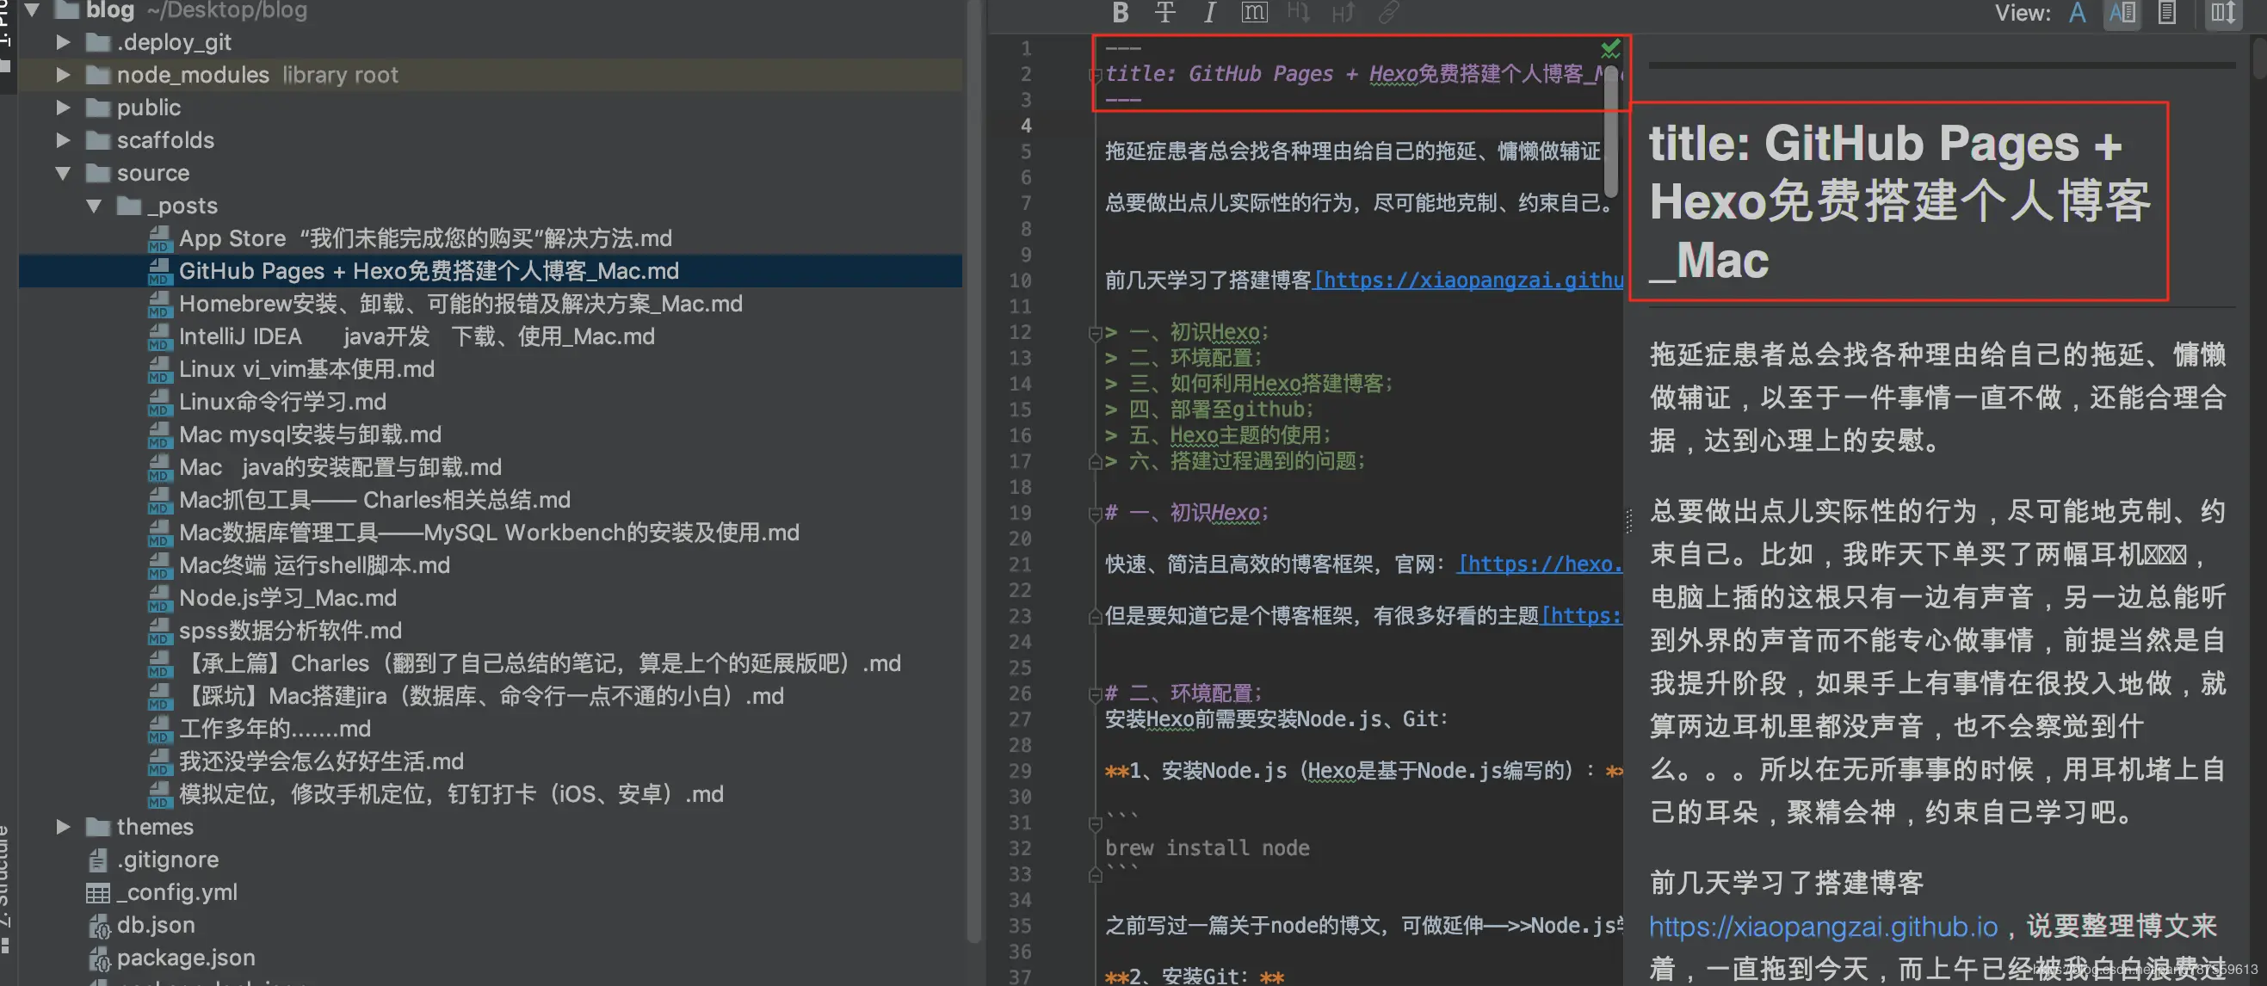Click the editor vertical scrollbar thumb
Screen dimensions: 2267x986
tap(1610, 132)
